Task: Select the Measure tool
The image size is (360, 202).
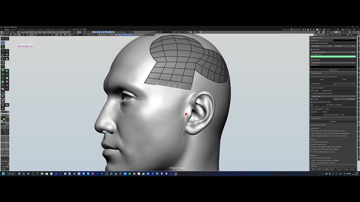Action: pos(7,58)
